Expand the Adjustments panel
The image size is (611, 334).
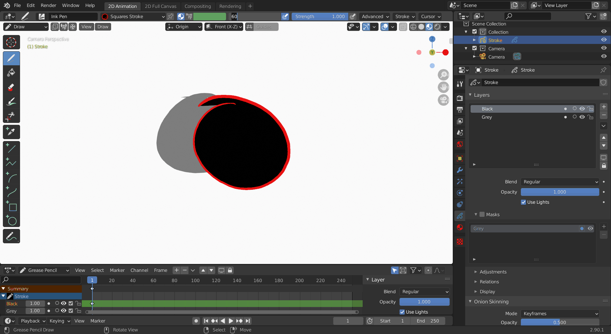tap(493, 272)
